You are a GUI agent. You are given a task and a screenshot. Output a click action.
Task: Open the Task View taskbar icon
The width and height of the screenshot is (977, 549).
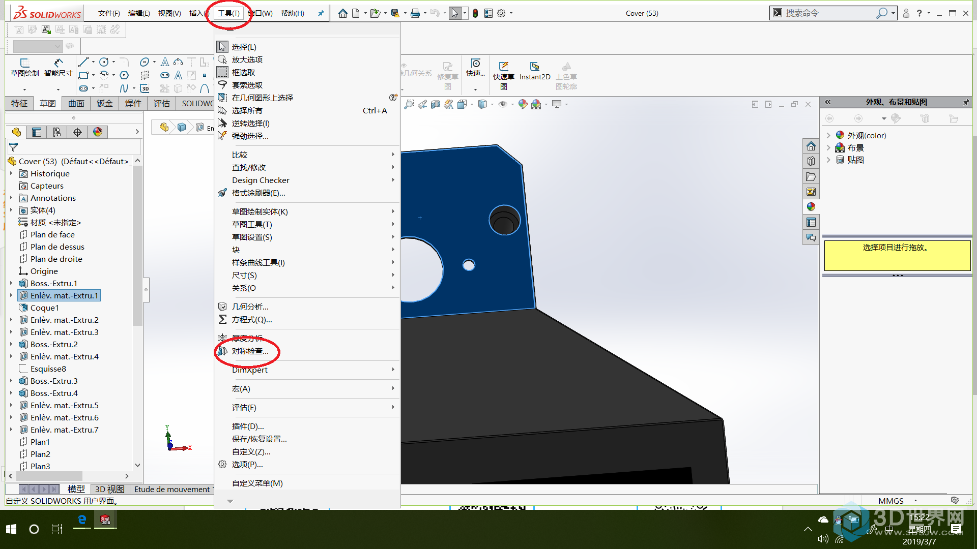pos(56,529)
